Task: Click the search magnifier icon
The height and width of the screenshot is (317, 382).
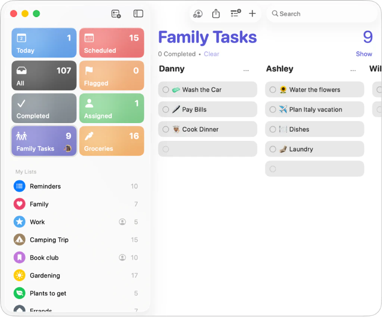Action: point(275,13)
